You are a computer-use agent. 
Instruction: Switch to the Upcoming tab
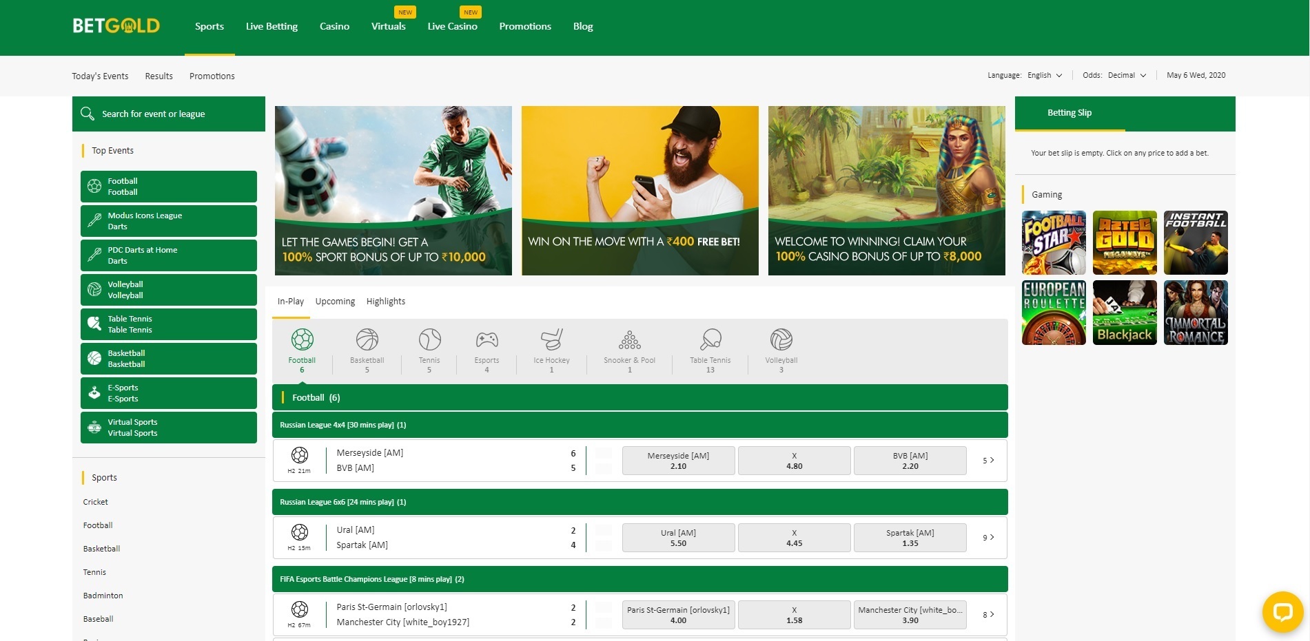335,302
